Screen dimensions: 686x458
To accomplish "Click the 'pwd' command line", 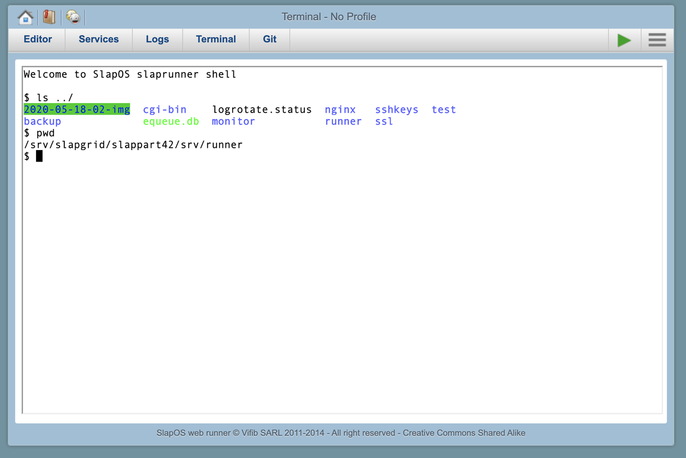I will (40, 133).
